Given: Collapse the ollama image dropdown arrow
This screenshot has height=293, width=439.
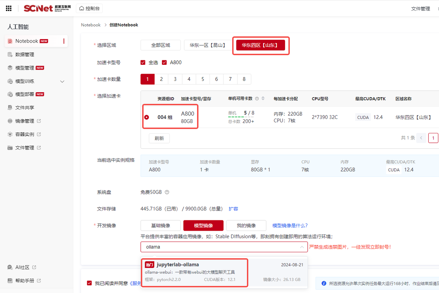Looking at the screenshot, I should (x=302, y=247).
